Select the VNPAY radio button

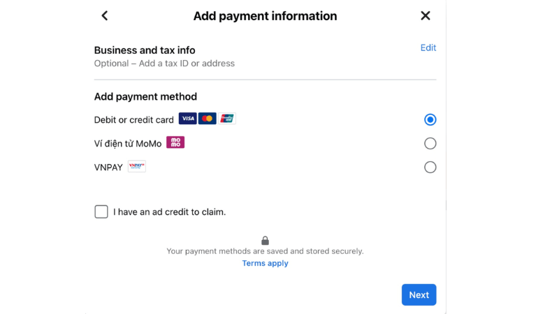click(x=430, y=167)
